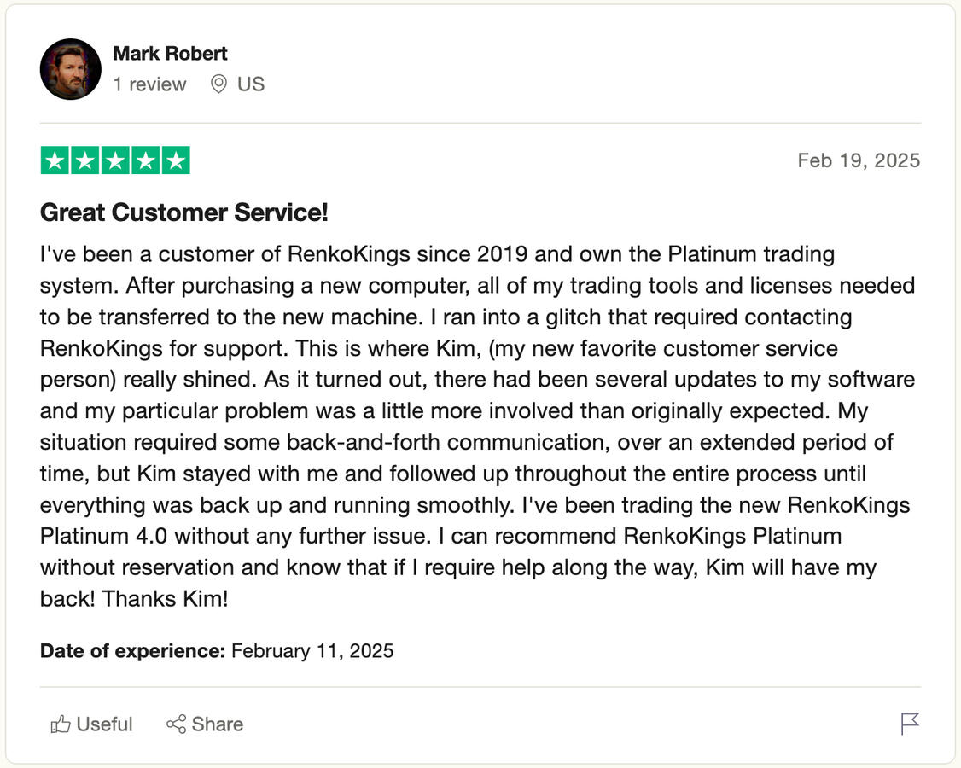Click the Feb 19, 2025 review date

pos(859,160)
